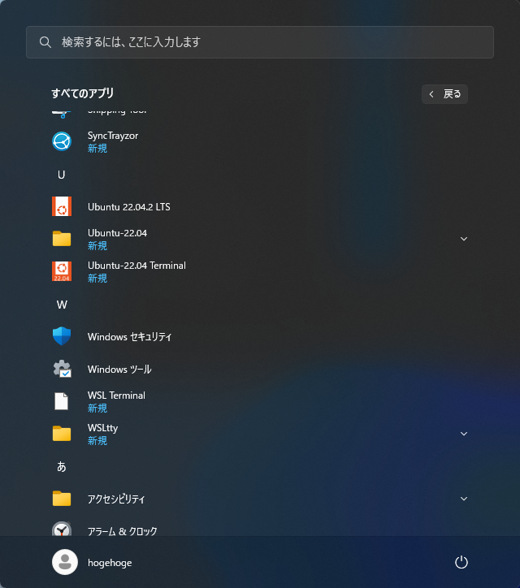The width and height of the screenshot is (520, 588).
Task: Click the letter W section header
Action: pyautogui.click(x=62, y=305)
